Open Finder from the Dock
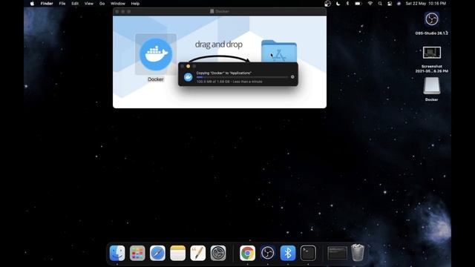The height and width of the screenshot is (267, 475). click(x=117, y=253)
